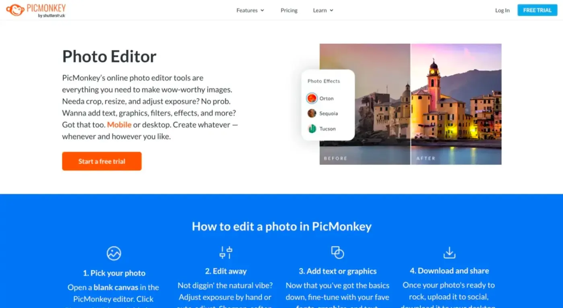The width and height of the screenshot is (563, 308).
Task: Click the Log In link
Action: tap(502, 10)
